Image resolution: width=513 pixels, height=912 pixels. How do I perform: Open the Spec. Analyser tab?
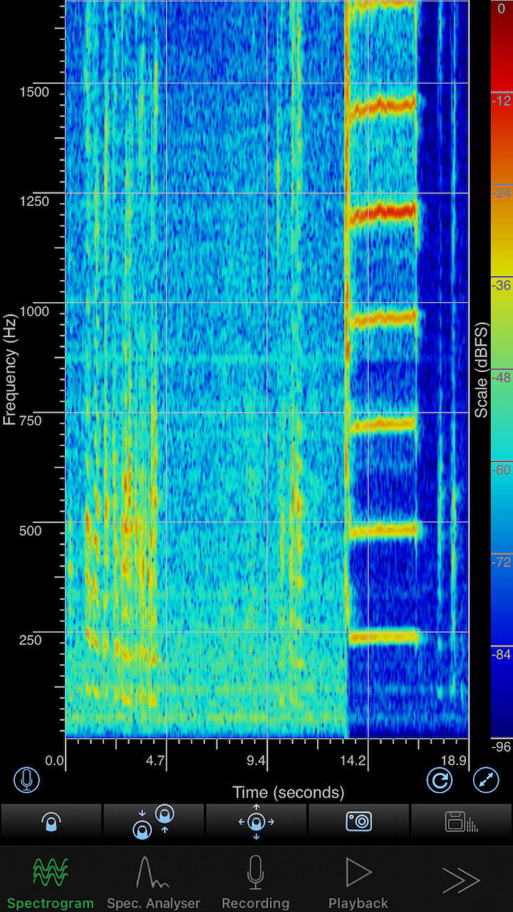click(153, 883)
